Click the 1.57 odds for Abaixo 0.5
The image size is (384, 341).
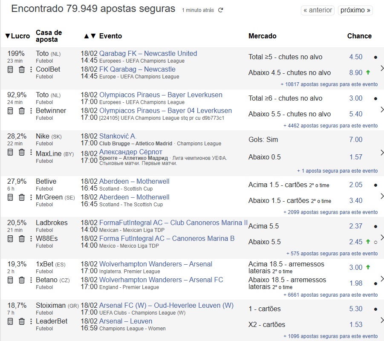355,157
